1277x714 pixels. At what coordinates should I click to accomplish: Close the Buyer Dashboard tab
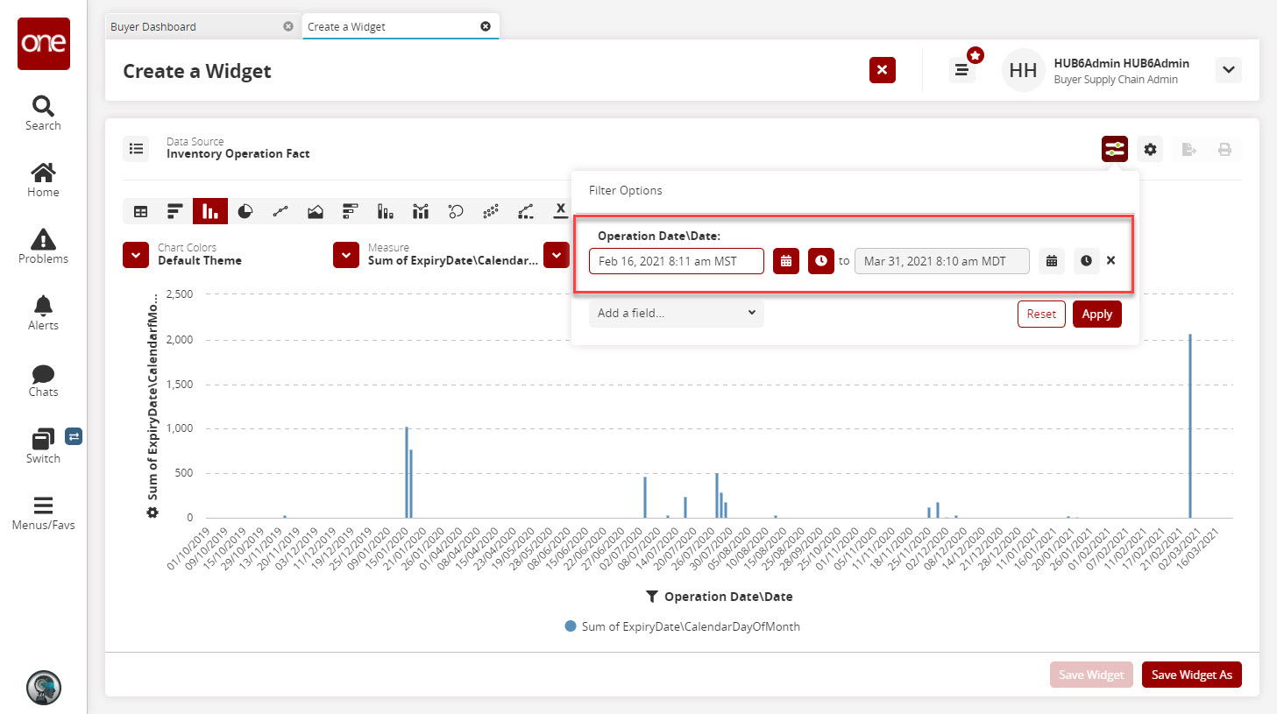[288, 26]
